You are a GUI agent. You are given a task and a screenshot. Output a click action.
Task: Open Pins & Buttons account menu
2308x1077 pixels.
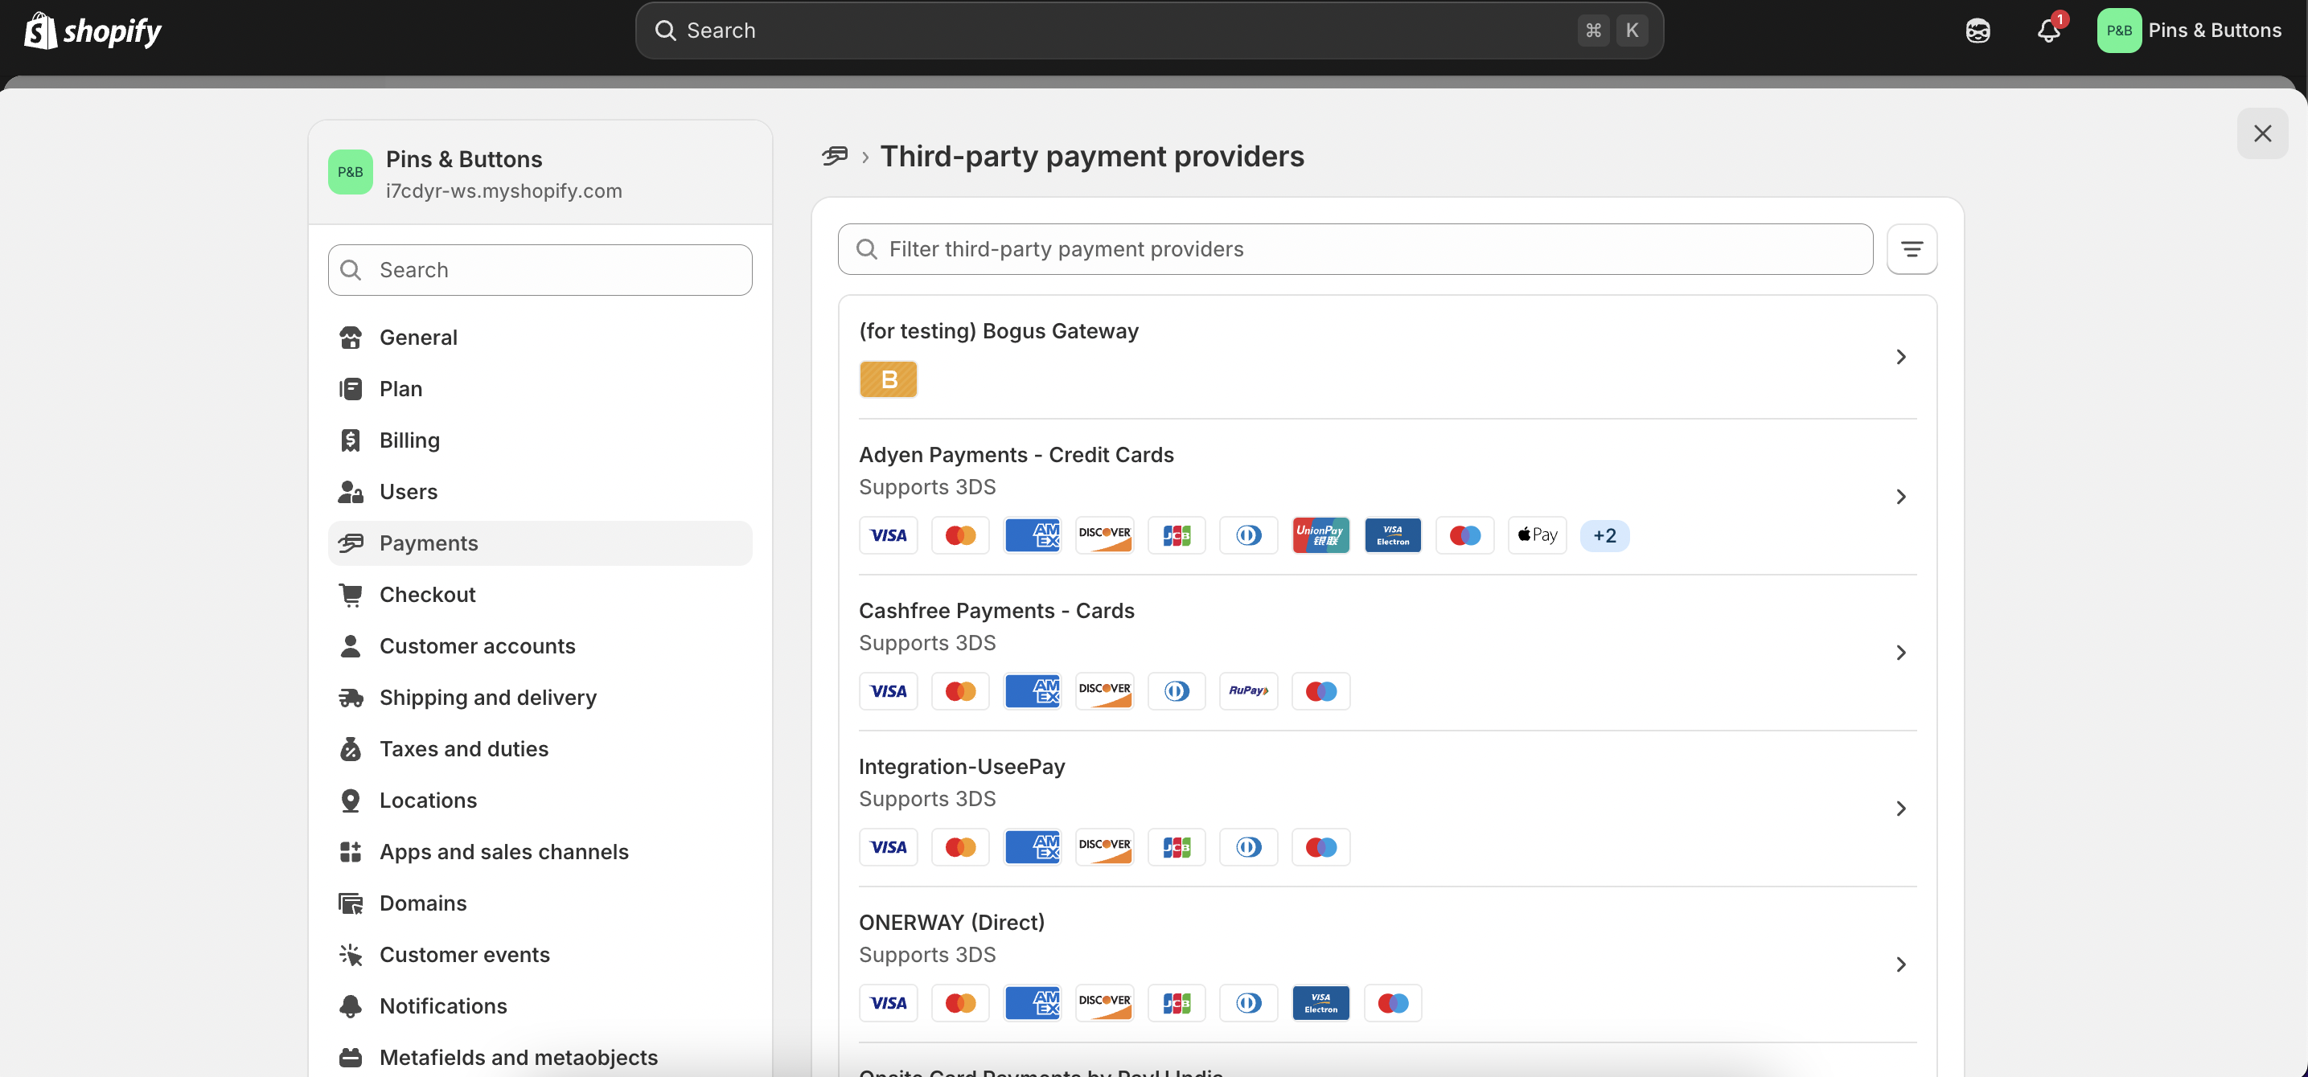coord(2189,31)
